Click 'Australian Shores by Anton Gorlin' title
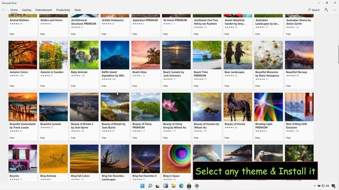 pos(299,22)
